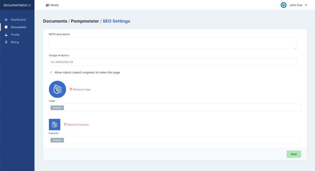The image size is (315, 171).
Task: Click the Documents book icon
Action: (6, 27)
